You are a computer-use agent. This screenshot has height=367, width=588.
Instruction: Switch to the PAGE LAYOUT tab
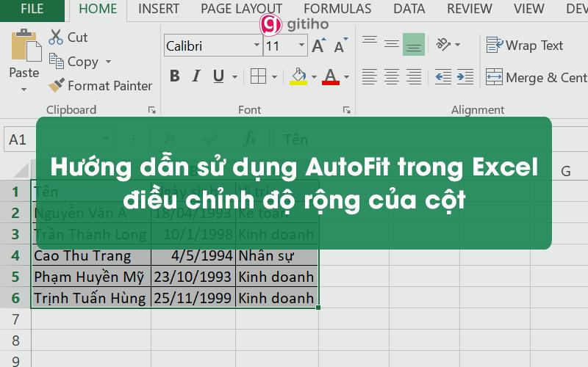coord(241,9)
